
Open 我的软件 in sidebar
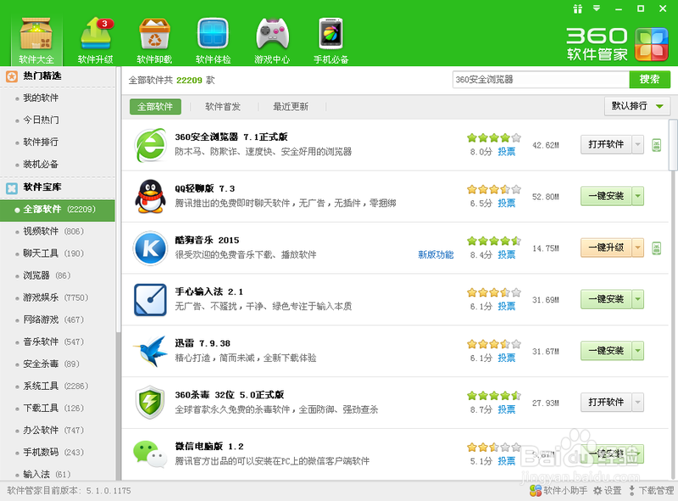point(41,97)
